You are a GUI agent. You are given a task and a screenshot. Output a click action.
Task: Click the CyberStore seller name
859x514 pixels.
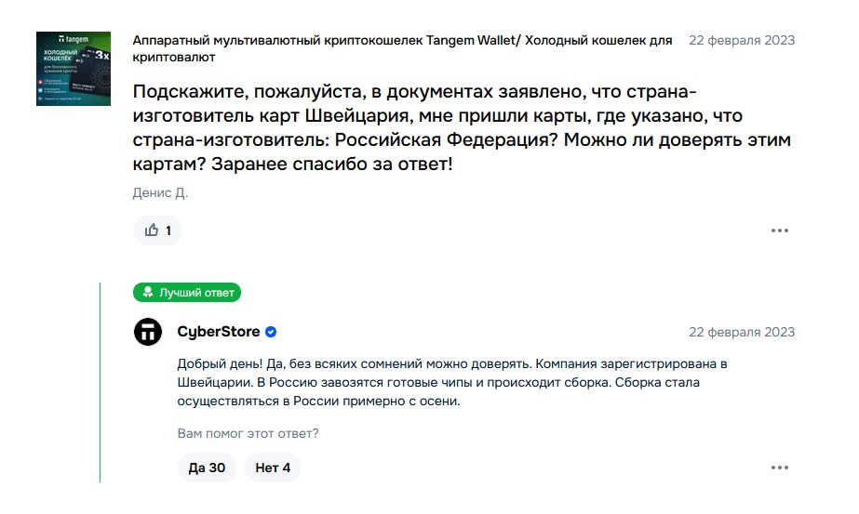[x=218, y=332]
